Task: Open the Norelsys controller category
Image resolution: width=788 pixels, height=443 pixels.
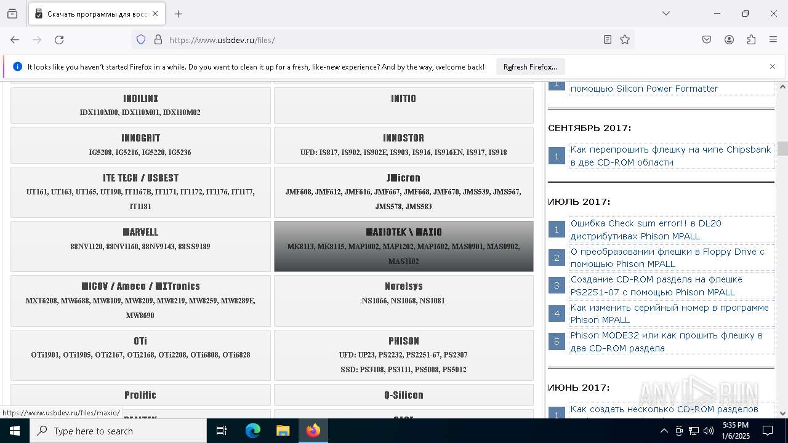Action: click(404, 301)
